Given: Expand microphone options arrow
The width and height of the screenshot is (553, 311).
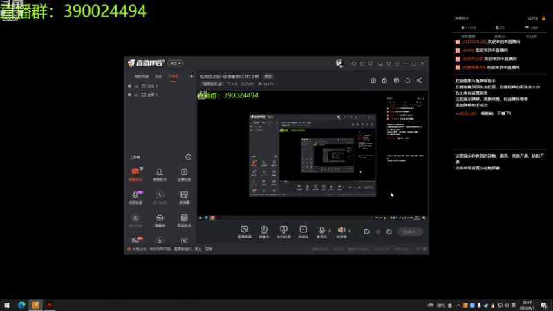Looking at the screenshot, I should (330, 231).
